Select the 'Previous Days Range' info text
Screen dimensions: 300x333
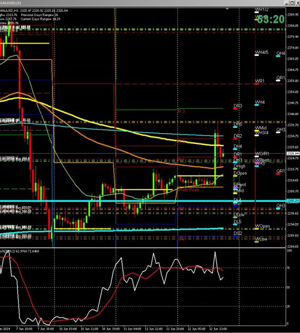[x=39, y=15]
